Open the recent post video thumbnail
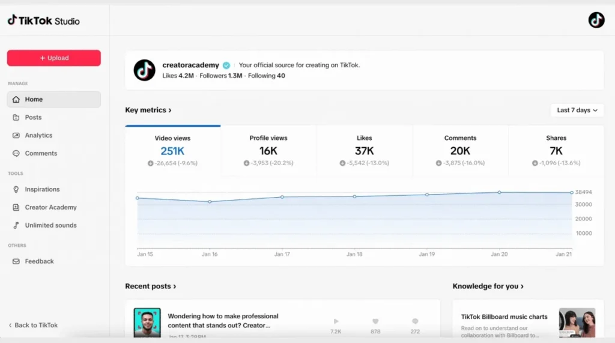The image size is (615, 343). [x=147, y=323]
